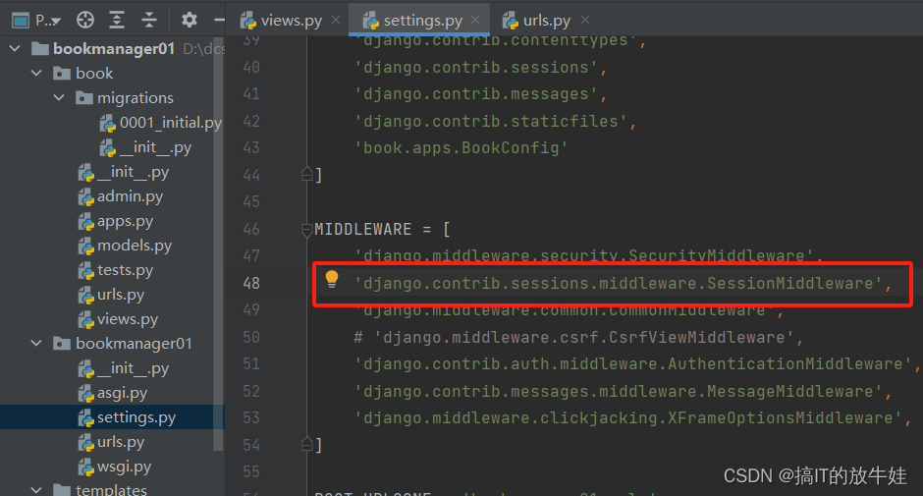Select the templates folder
Screen dimensions: 923x496
pos(111,489)
